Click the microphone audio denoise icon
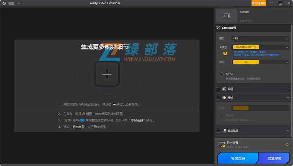293x166 pixels. click(x=224, y=131)
